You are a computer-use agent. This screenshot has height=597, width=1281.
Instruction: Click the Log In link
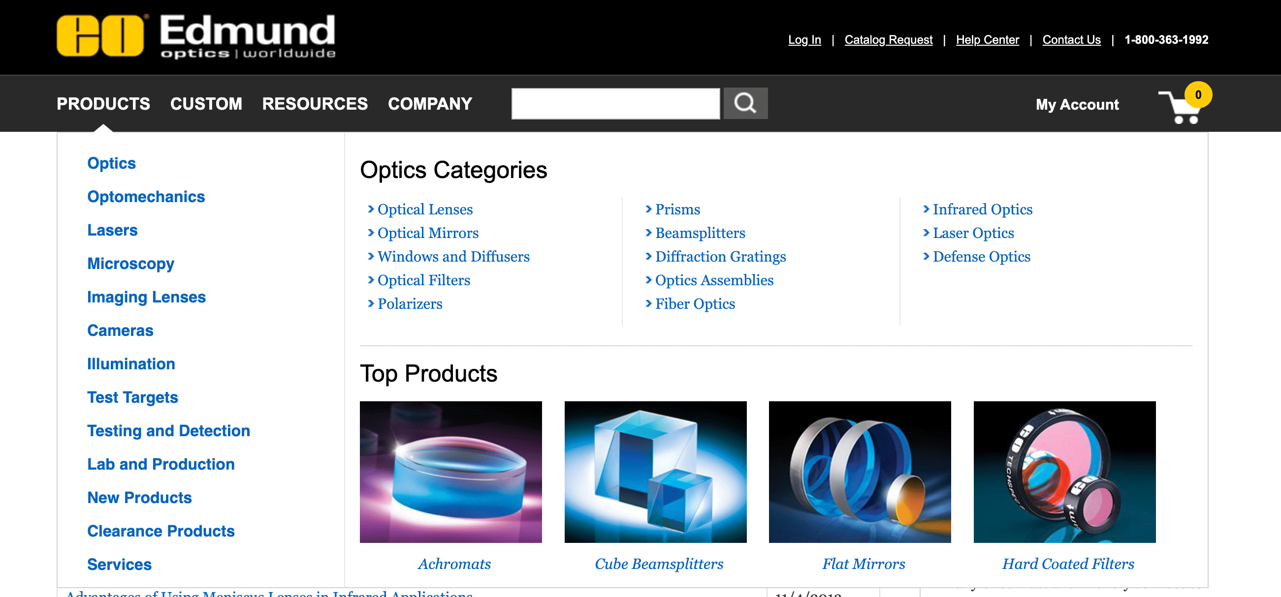(x=804, y=40)
